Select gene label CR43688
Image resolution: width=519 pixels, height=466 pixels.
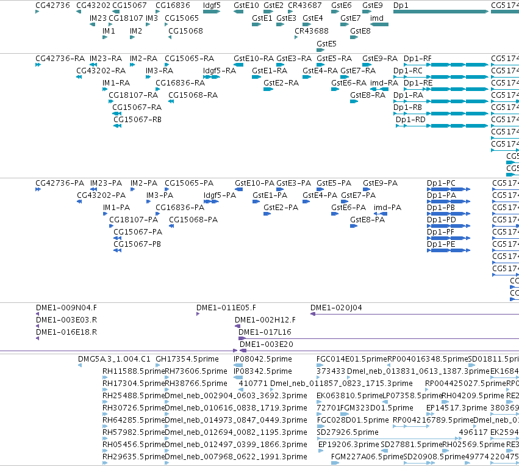(312, 31)
